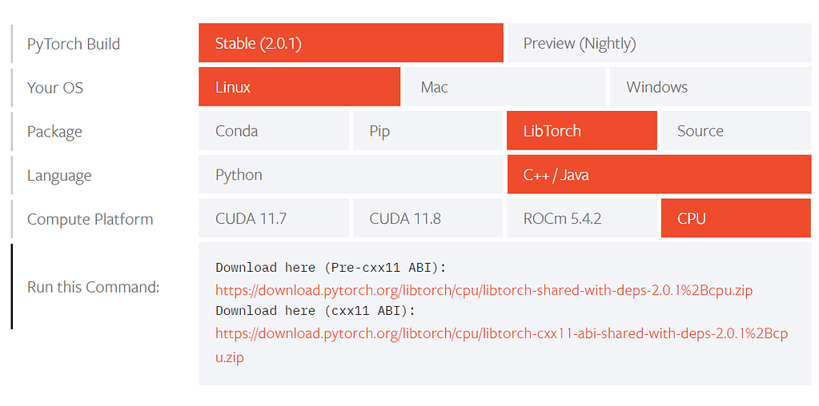Viewport: 819px width, 406px height.
Task: Choose the Conda package option
Action: (x=273, y=131)
